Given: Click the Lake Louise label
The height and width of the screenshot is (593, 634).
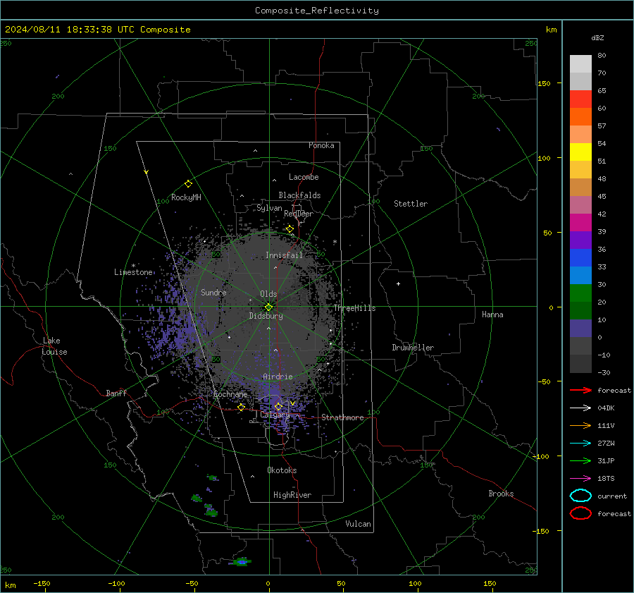Looking at the screenshot, I should [x=55, y=346].
